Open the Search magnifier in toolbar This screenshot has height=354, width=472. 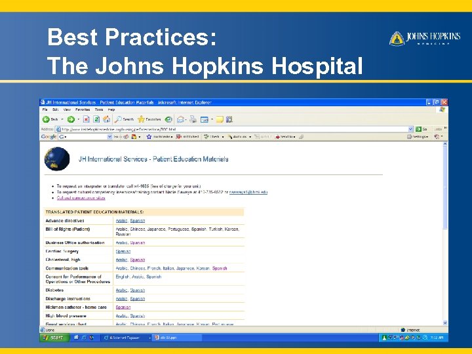coord(124,119)
